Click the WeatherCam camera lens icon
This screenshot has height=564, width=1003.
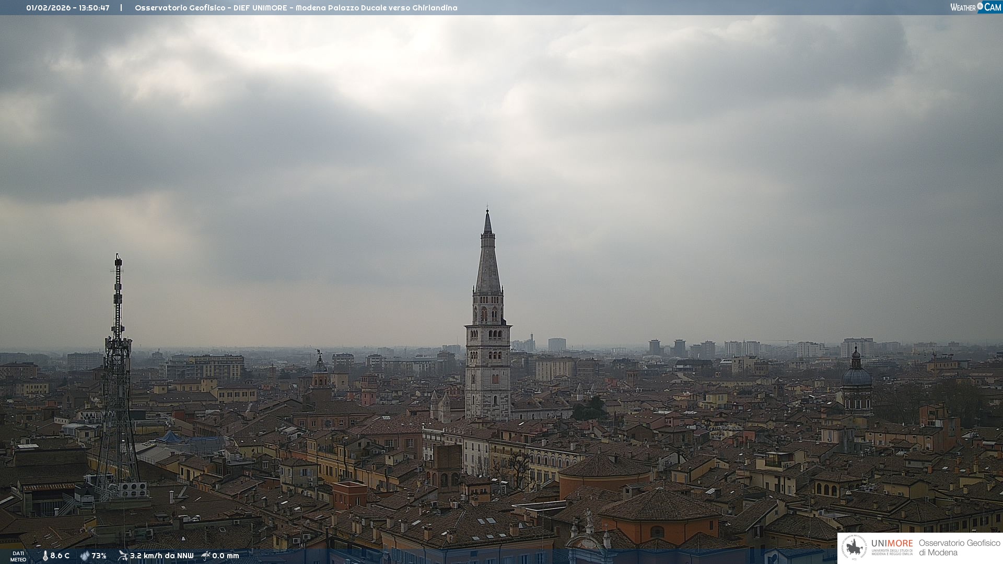[980, 6]
